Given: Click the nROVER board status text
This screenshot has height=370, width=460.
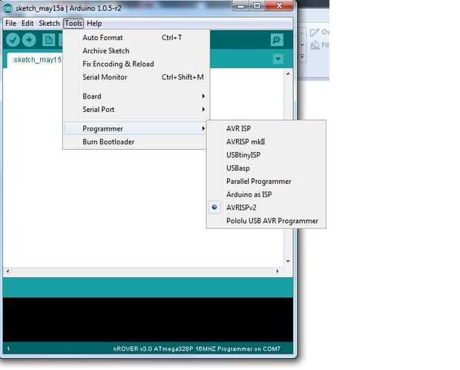Looking at the screenshot, I should pyautogui.click(x=197, y=349).
